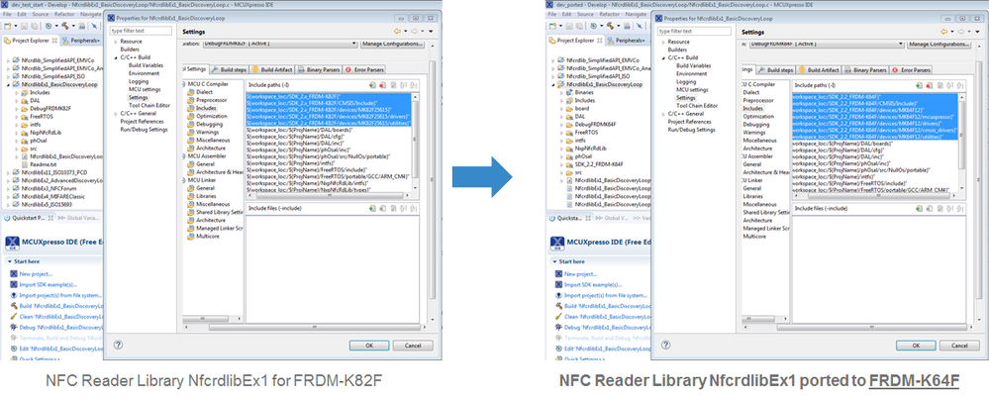Click OK button in right K64F dialog
The width and height of the screenshot is (989, 401).
pos(917,346)
